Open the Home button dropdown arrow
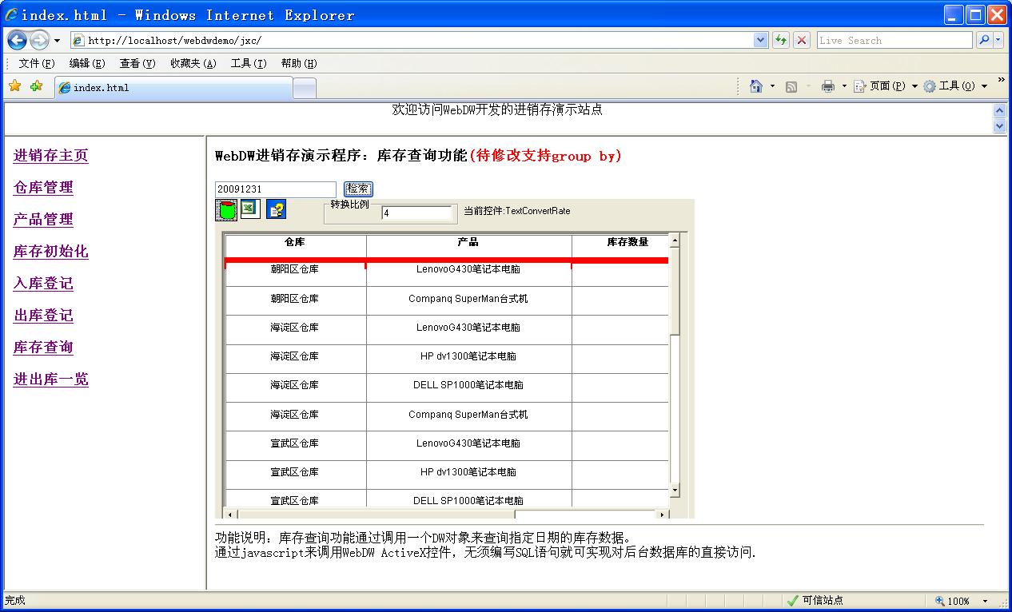The height and width of the screenshot is (612, 1012). (772, 86)
